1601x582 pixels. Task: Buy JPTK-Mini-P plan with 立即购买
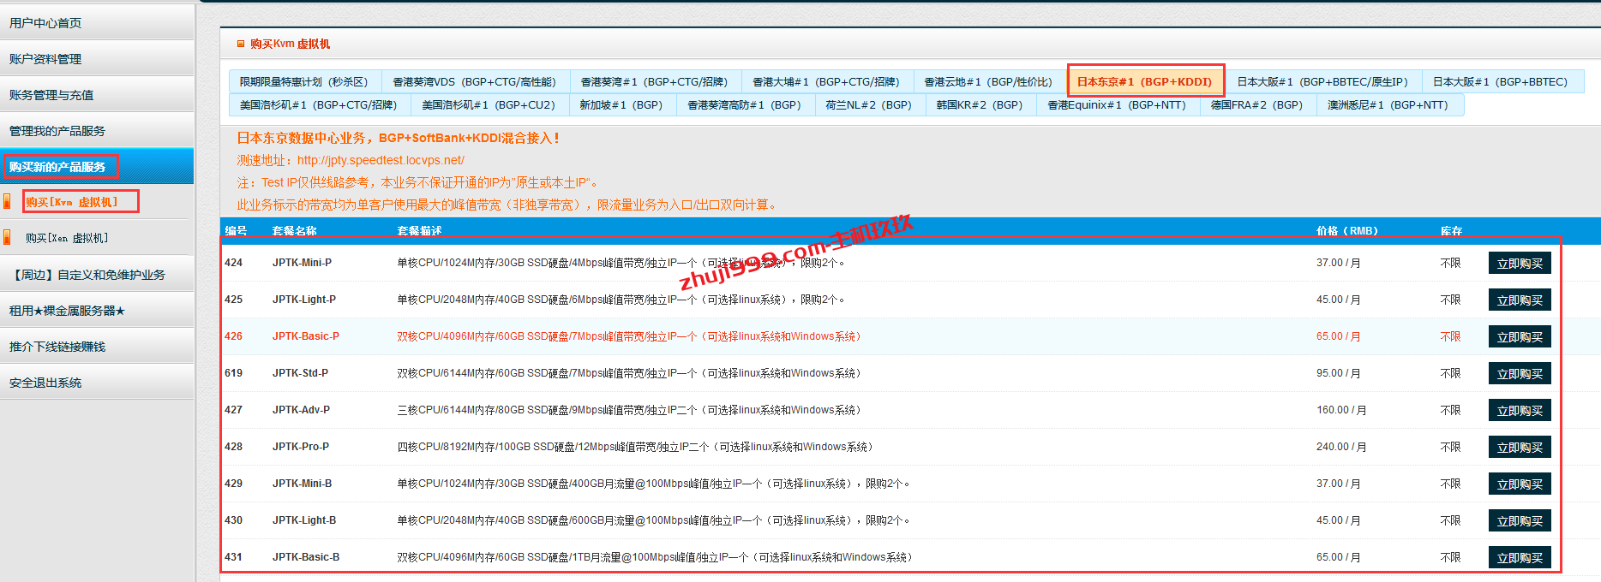[1520, 264]
